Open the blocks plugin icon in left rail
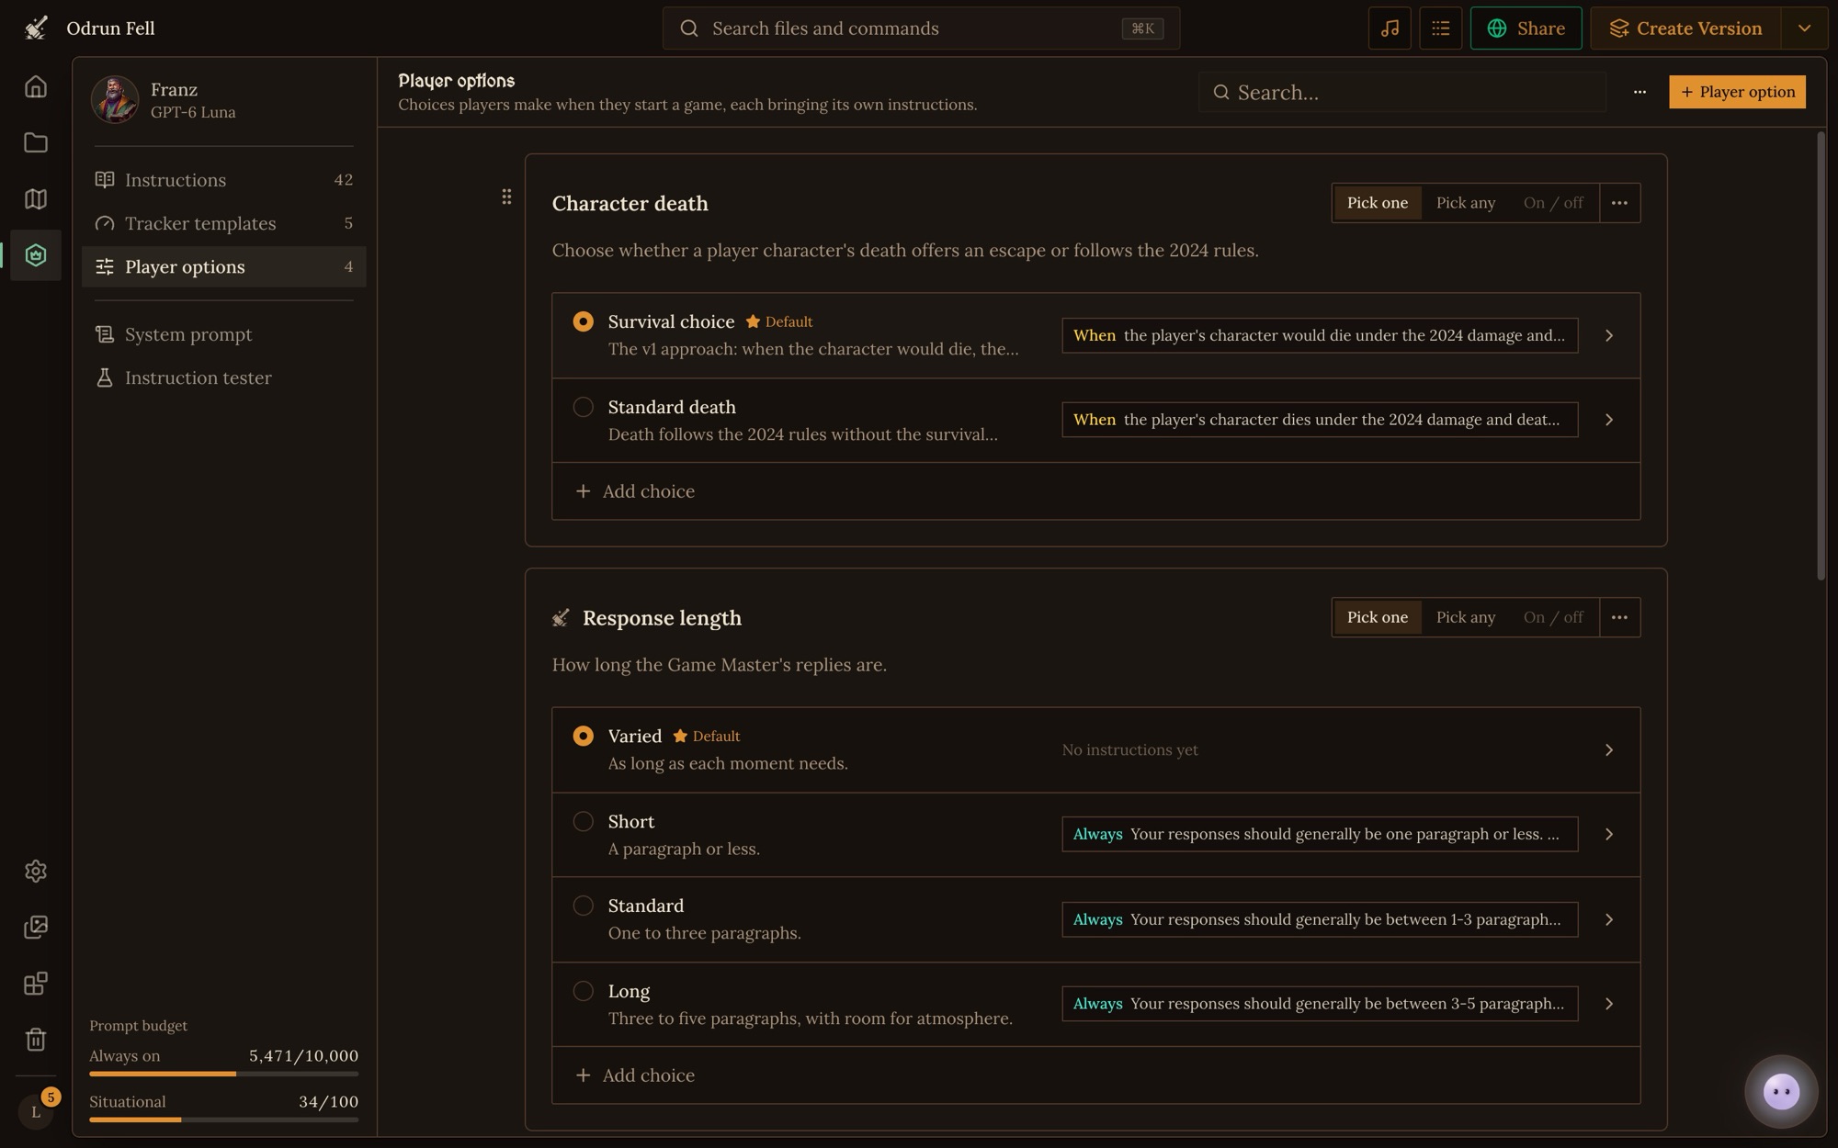 click(x=36, y=984)
